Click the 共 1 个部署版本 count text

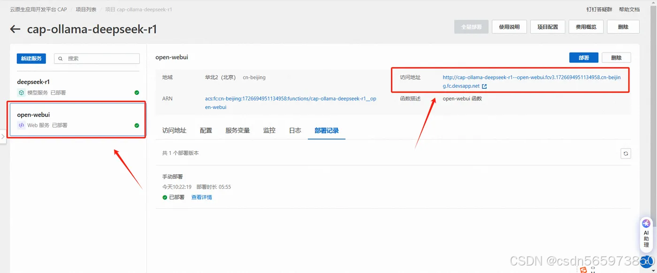click(x=181, y=153)
